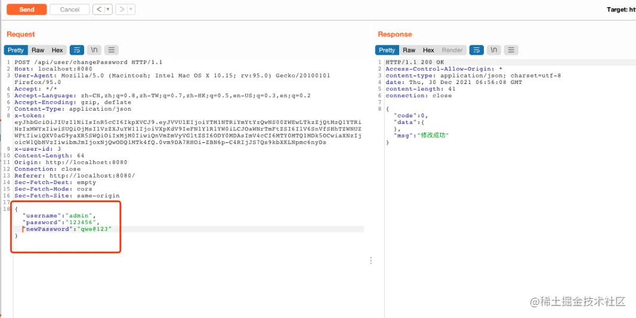636x318 pixels.
Task: Click the Accept-Language header line
Action: (163, 96)
